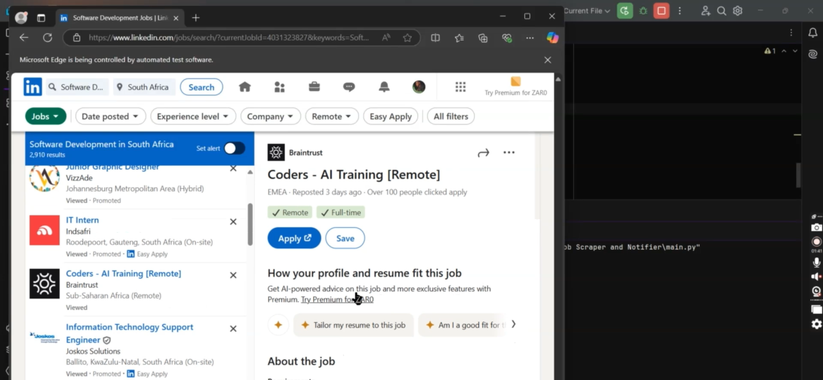
Task: Open Edge split screen icon
Action: tap(435, 38)
